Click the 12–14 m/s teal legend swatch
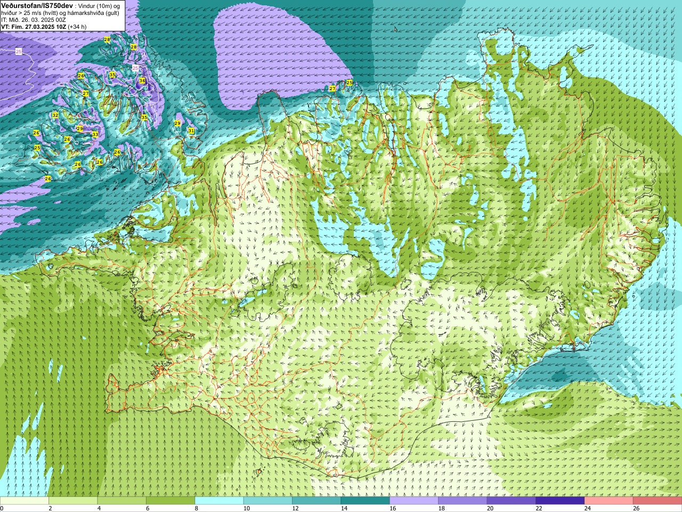Image resolution: width=682 pixels, height=512 pixels. (316, 501)
